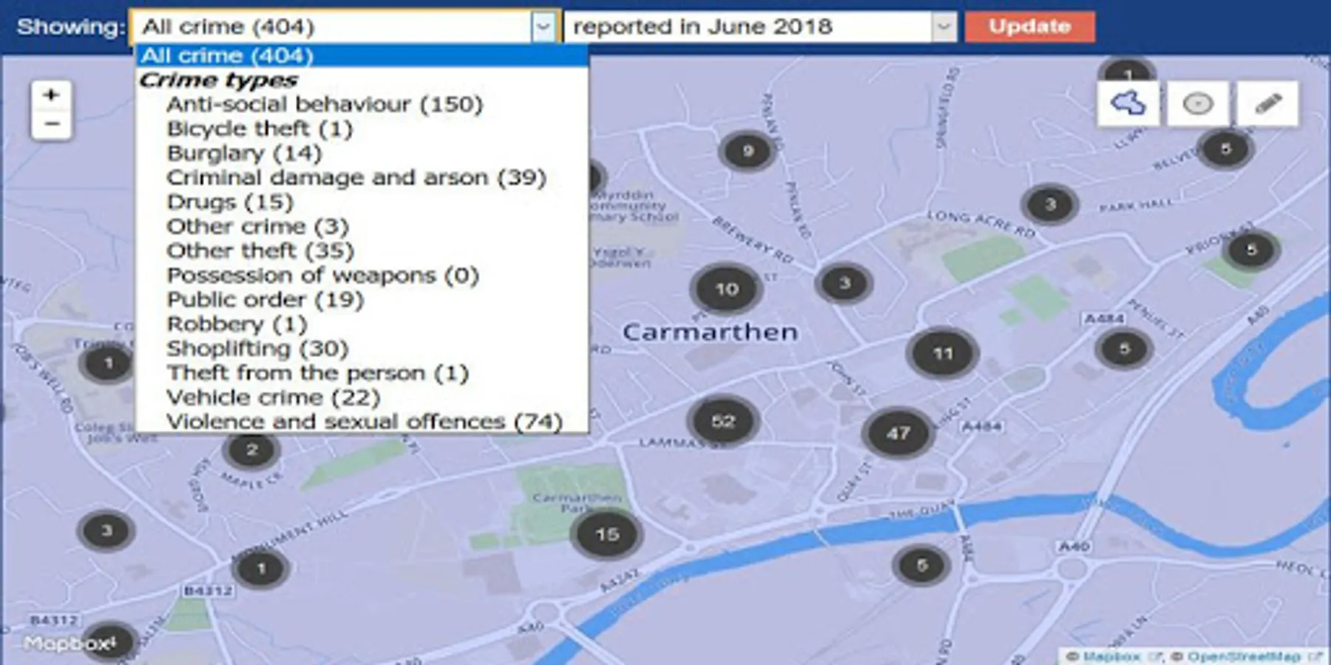Select the custom area shape tool

(x=1128, y=103)
